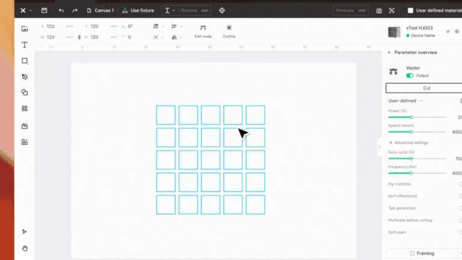Open the Edit node tool
462x260 pixels.
(203, 31)
